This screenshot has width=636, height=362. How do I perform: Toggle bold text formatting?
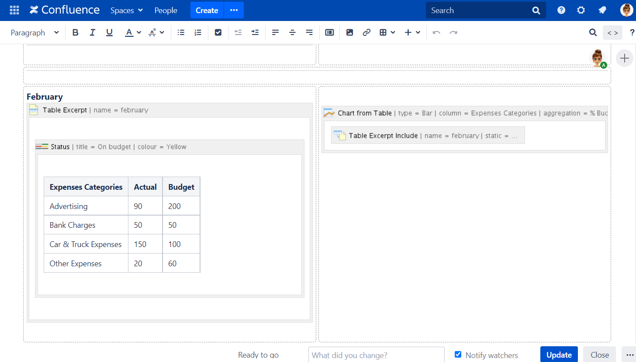pos(76,32)
